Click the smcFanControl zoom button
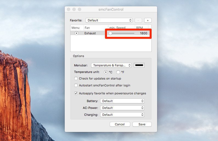Viewport: 218px width, 141px height. click(80, 9)
